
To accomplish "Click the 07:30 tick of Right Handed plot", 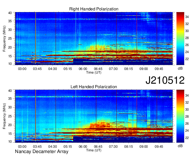I will pos(113,69).
